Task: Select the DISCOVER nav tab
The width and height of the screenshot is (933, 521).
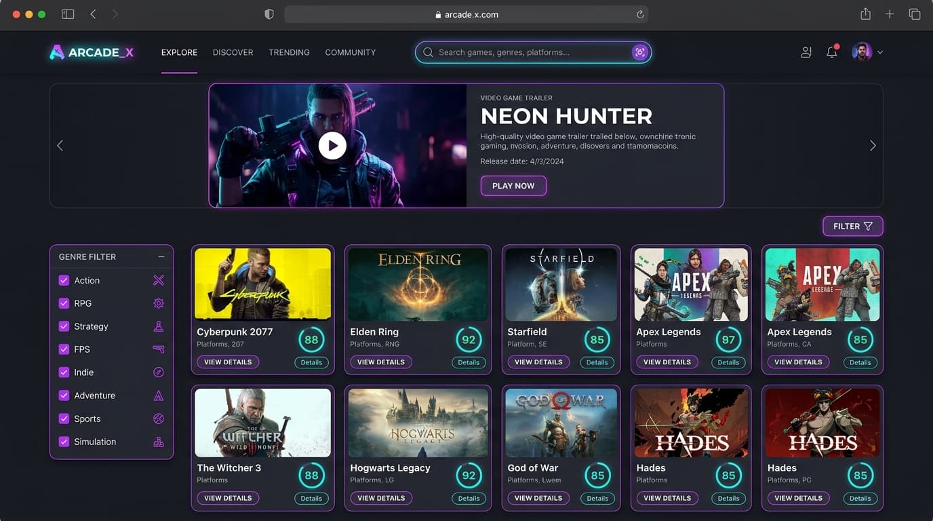Action: click(233, 52)
